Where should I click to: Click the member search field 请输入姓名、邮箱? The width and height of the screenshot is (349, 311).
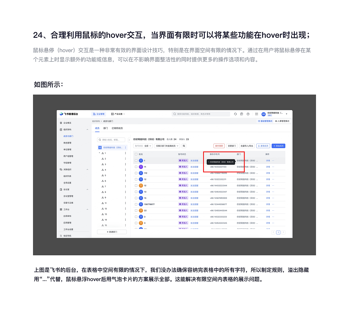(x=111, y=140)
